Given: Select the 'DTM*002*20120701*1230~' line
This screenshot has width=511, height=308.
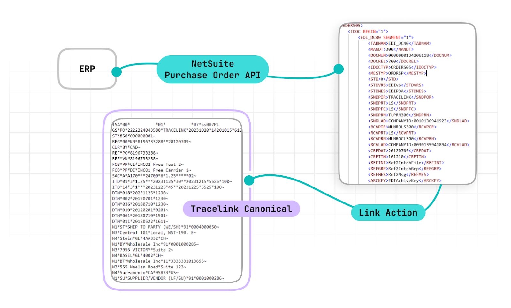Looking at the screenshot, I should pos(140,199).
